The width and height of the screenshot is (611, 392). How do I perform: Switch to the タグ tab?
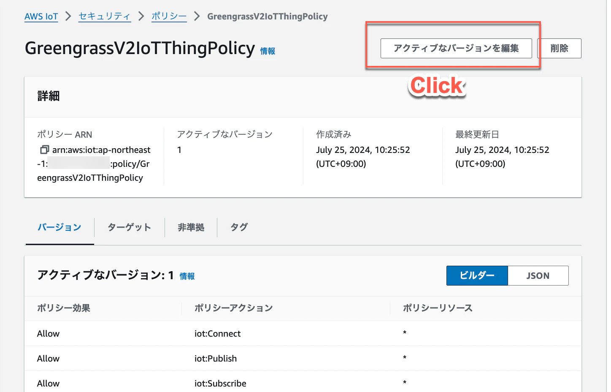(x=239, y=227)
